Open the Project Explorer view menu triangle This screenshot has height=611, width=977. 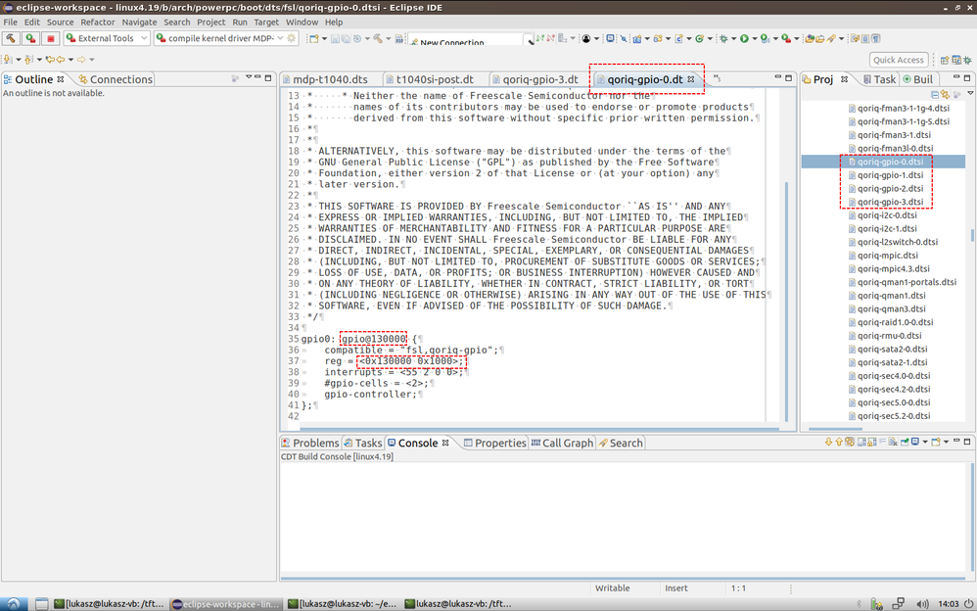coord(970,93)
